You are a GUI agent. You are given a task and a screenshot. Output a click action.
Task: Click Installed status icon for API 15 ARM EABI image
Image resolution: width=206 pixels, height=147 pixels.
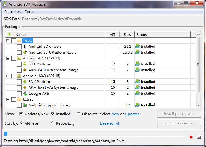138,87
